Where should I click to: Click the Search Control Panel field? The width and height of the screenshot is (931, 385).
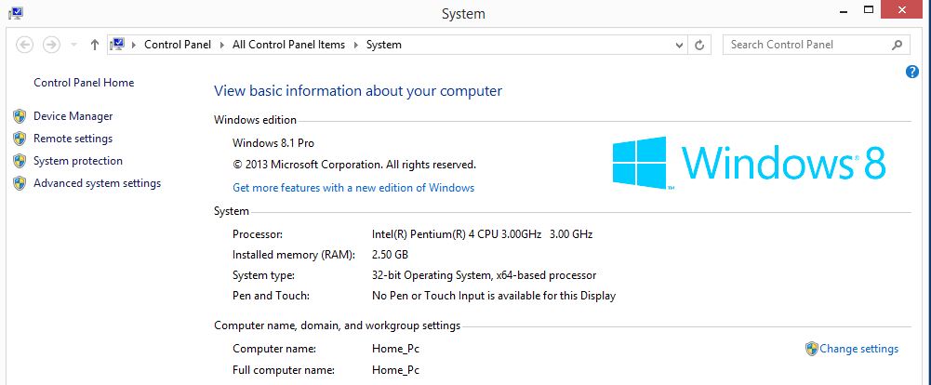805,45
